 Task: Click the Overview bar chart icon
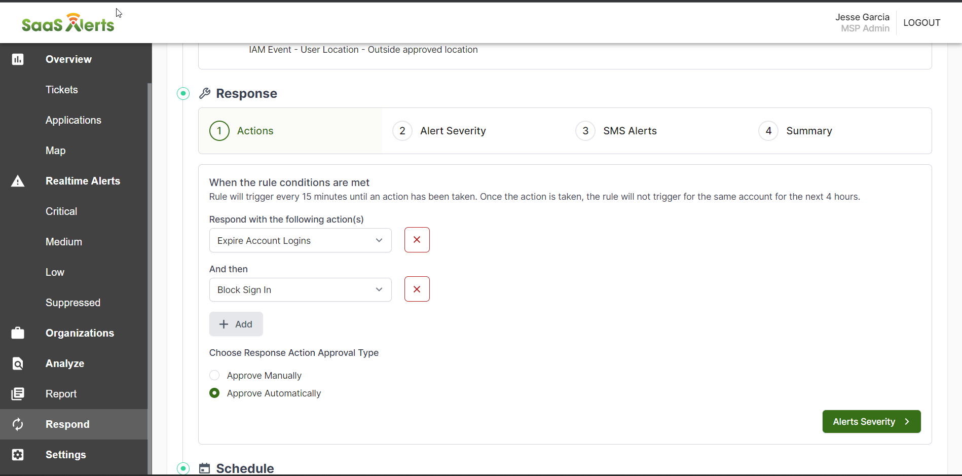click(x=18, y=59)
